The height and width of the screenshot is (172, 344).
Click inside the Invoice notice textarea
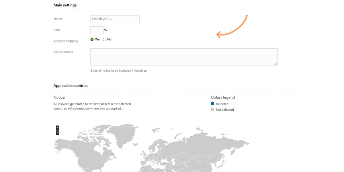click(x=184, y=57)
